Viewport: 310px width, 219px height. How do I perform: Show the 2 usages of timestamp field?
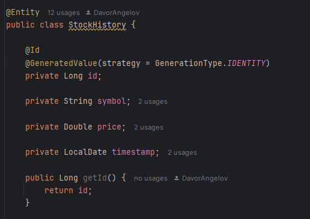coord(182,152)
